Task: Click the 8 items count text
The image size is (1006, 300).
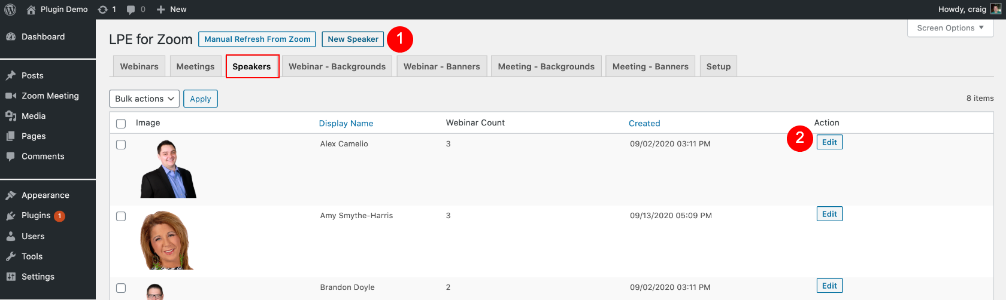Action: coord(980,99)
